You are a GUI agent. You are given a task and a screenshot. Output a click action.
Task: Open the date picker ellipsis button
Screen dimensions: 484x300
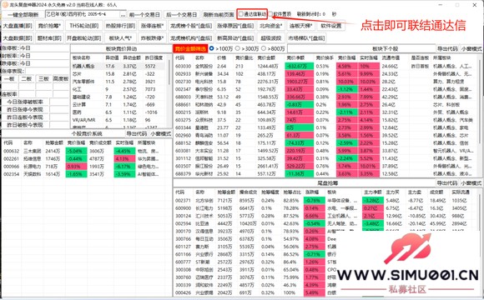tap(124, 14)
